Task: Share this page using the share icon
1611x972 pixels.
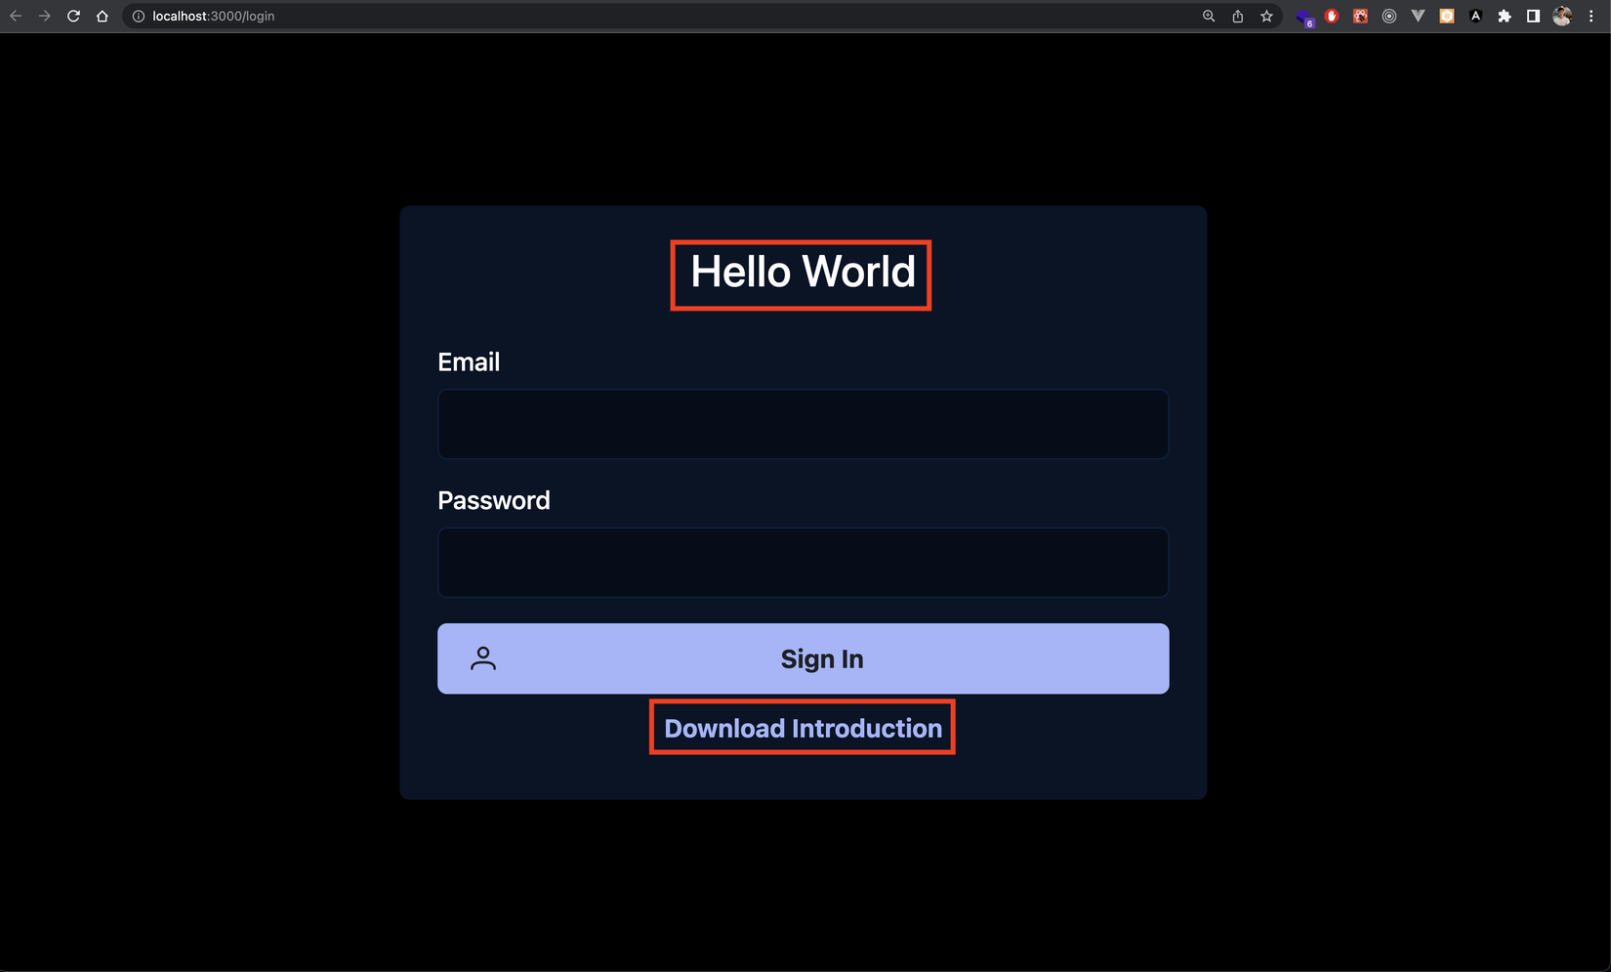Action: (1238, 16)
